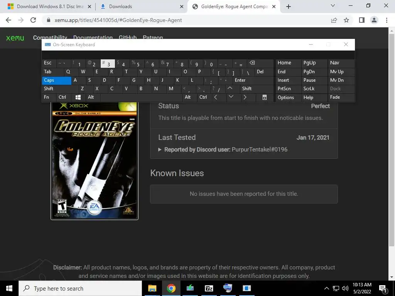
Task: Click the up arrow key on On-Screen Keyboard
Action: pos(230,88)
